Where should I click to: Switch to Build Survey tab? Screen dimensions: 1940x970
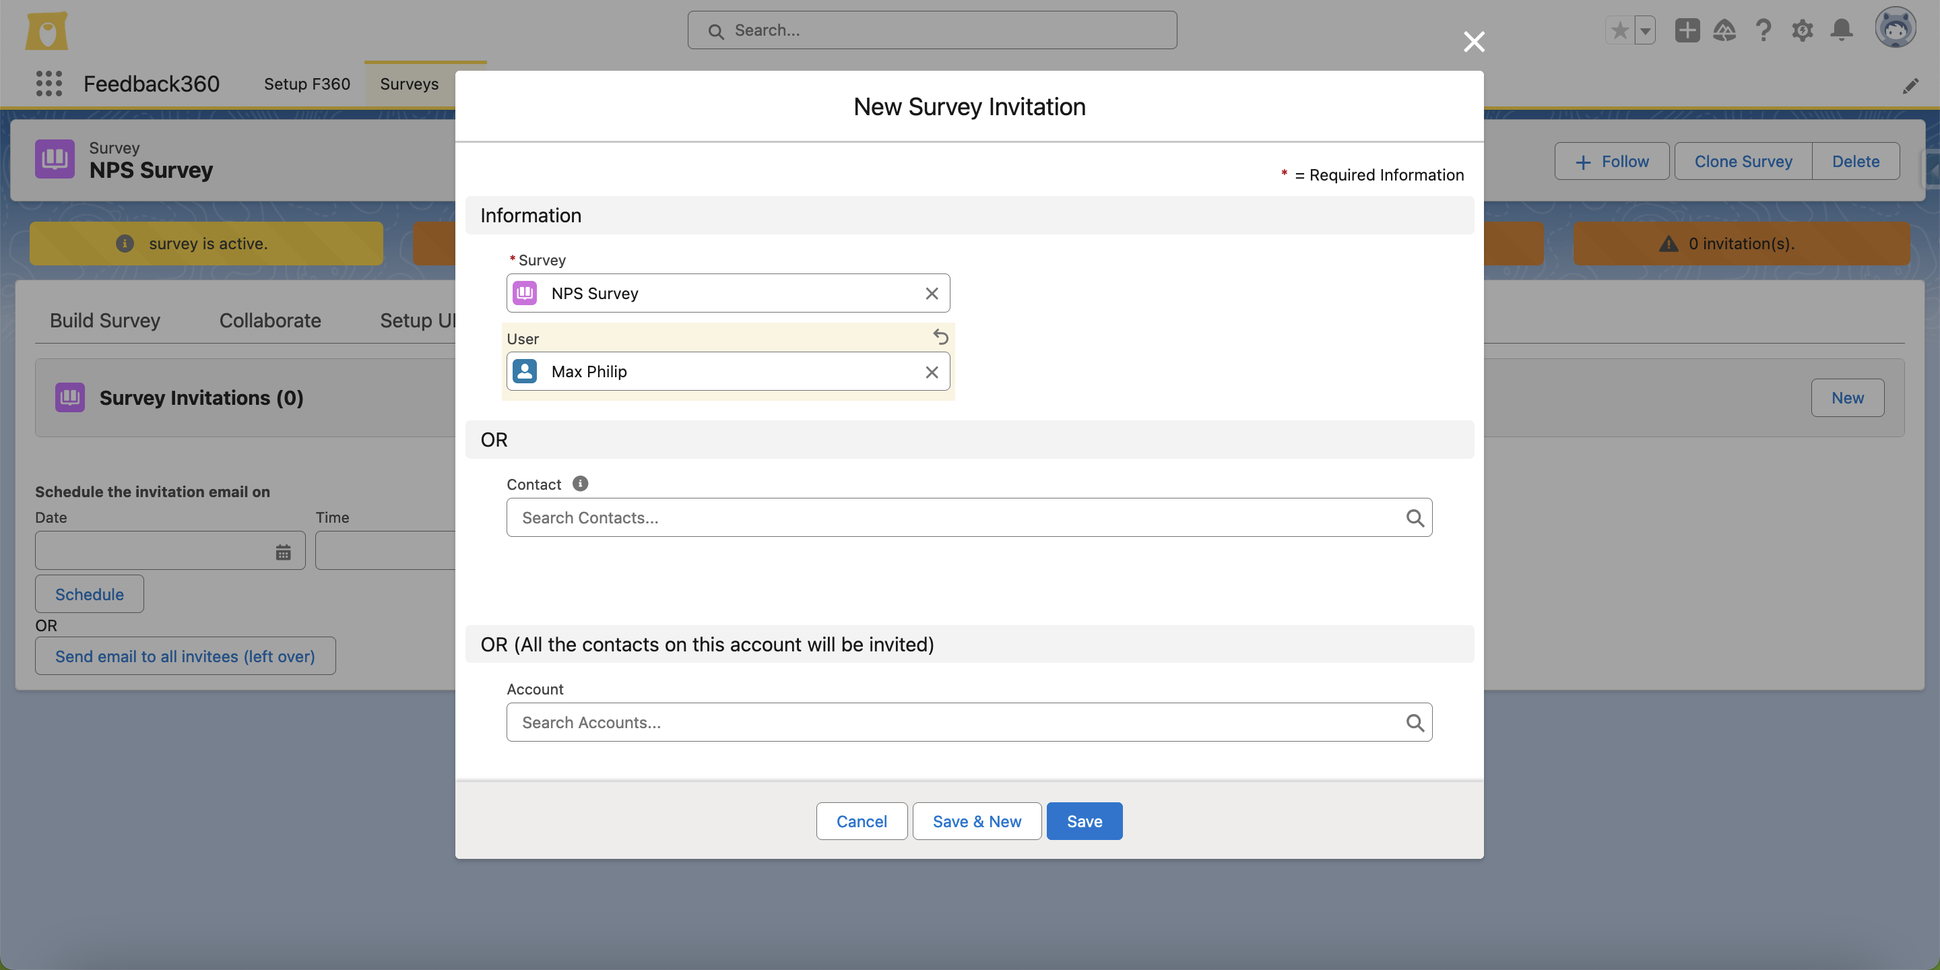coord(106,321)
